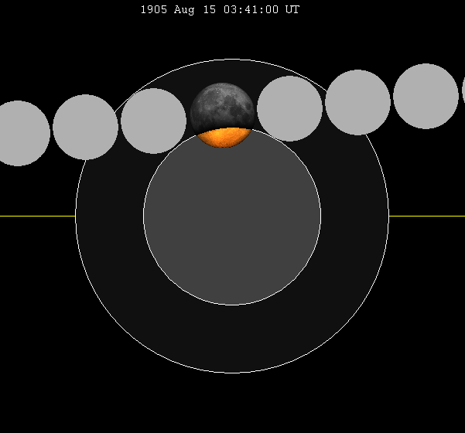Click the UT label in the timestamp

(292, 9)
